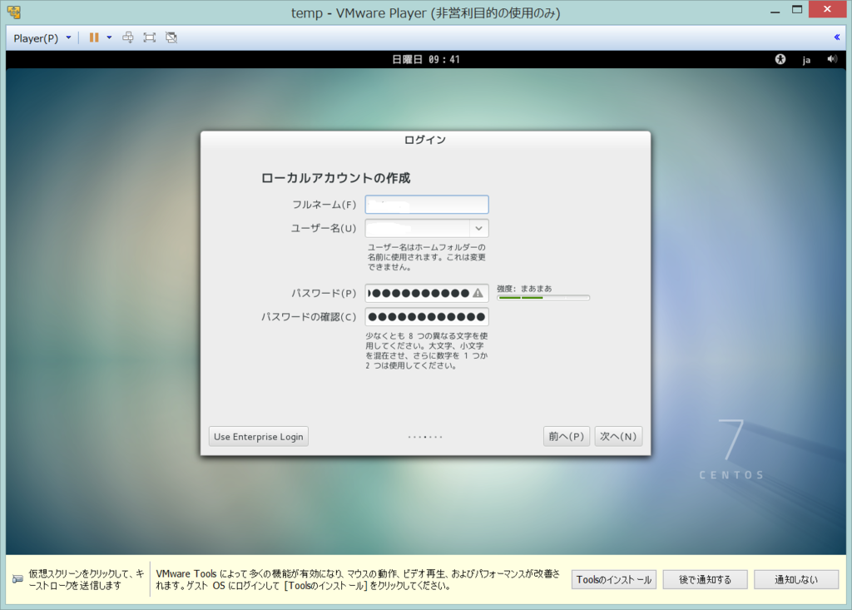Click the blue collapse arrows at toolbar right
Screen dimensions: 852x610
click(837, 37)
